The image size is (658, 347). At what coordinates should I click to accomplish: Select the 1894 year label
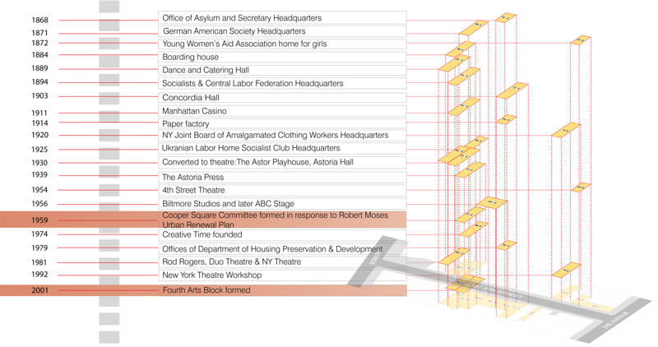click(x=39, y=82)
